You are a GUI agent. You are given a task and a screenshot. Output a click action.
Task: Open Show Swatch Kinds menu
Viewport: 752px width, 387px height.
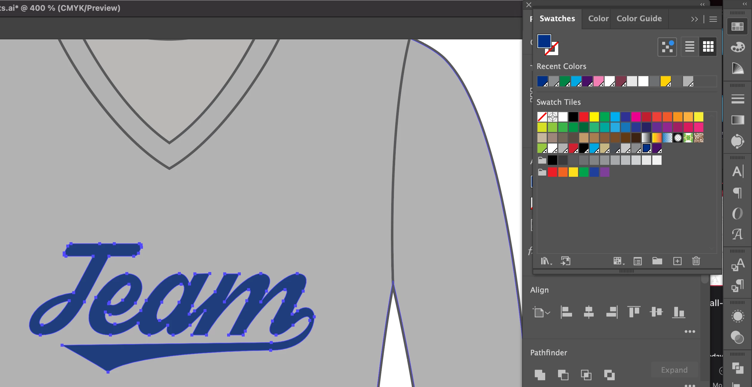pos(618,261)
